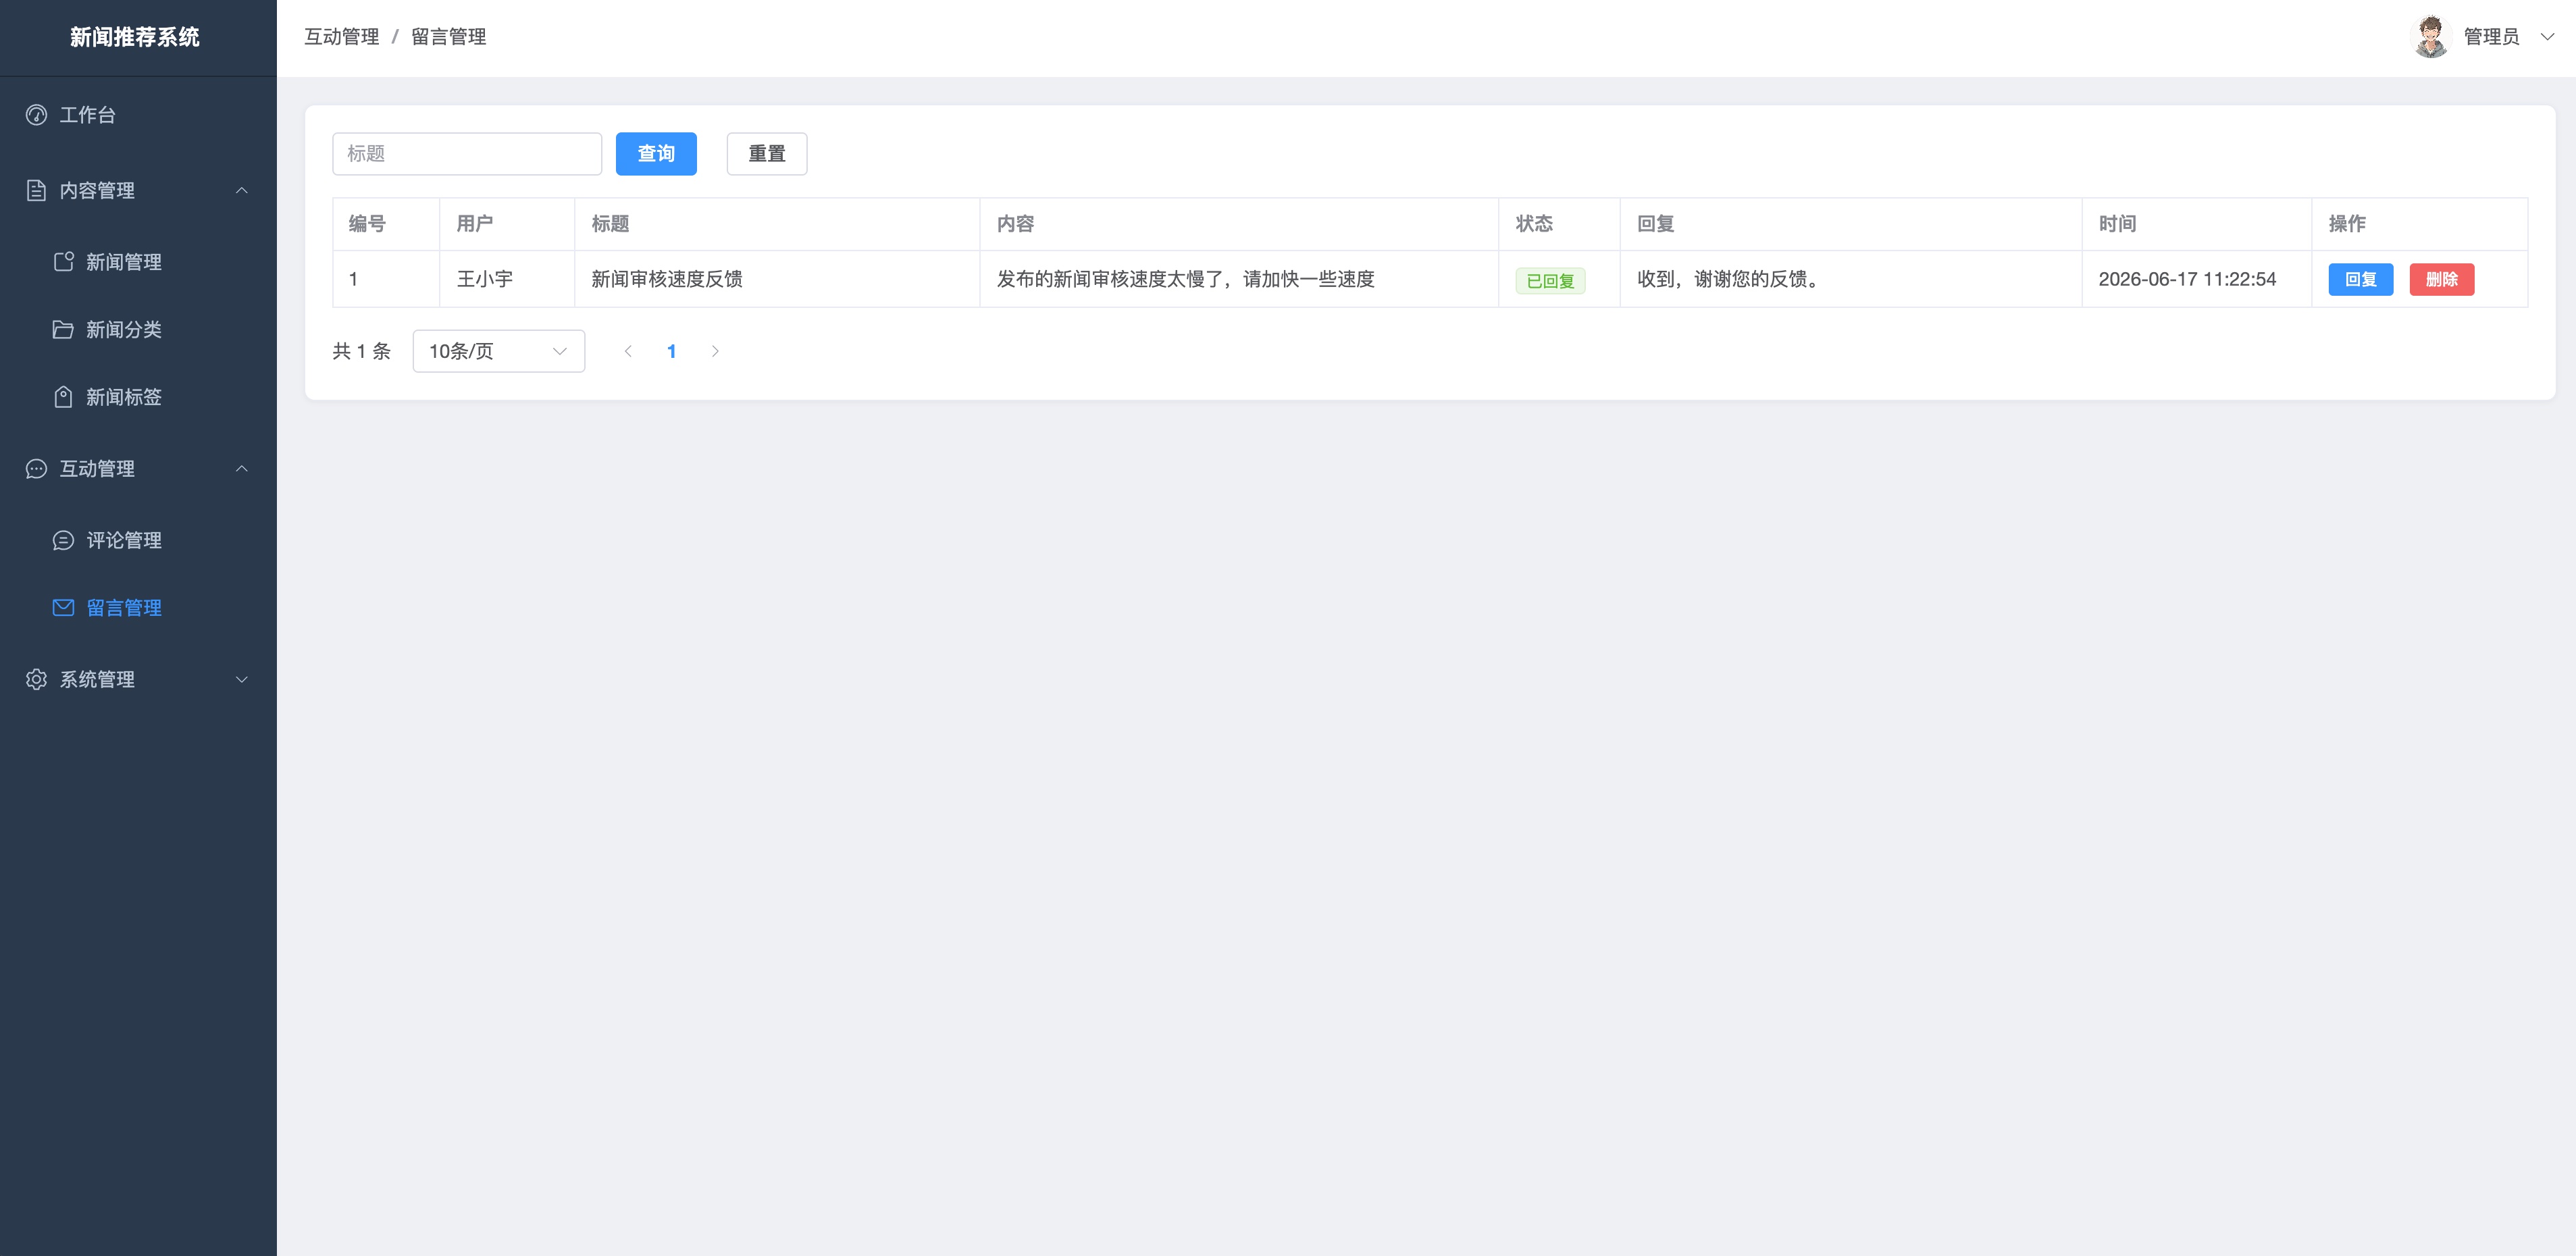Click the 管理员 username text
Viewport: 2576px width, 1256px height.
pyautogui.click(x=2491, y=37)
